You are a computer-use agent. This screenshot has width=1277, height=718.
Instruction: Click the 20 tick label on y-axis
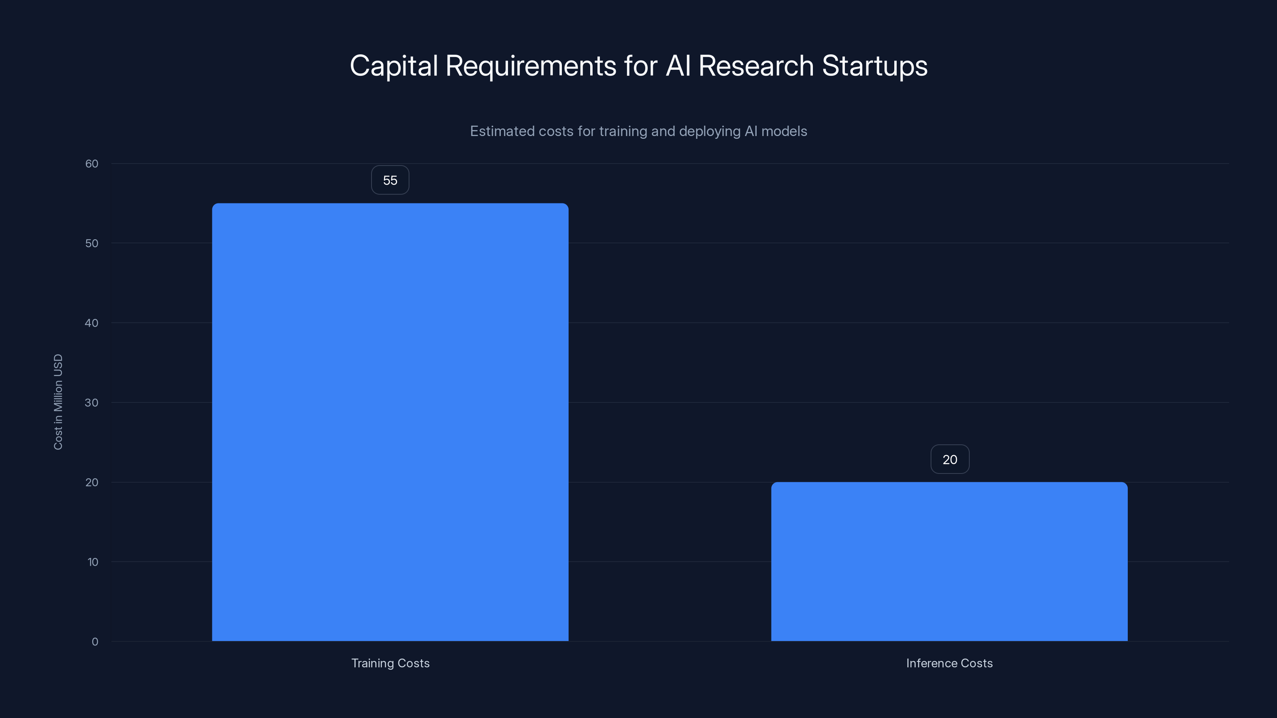click(92, 482)
